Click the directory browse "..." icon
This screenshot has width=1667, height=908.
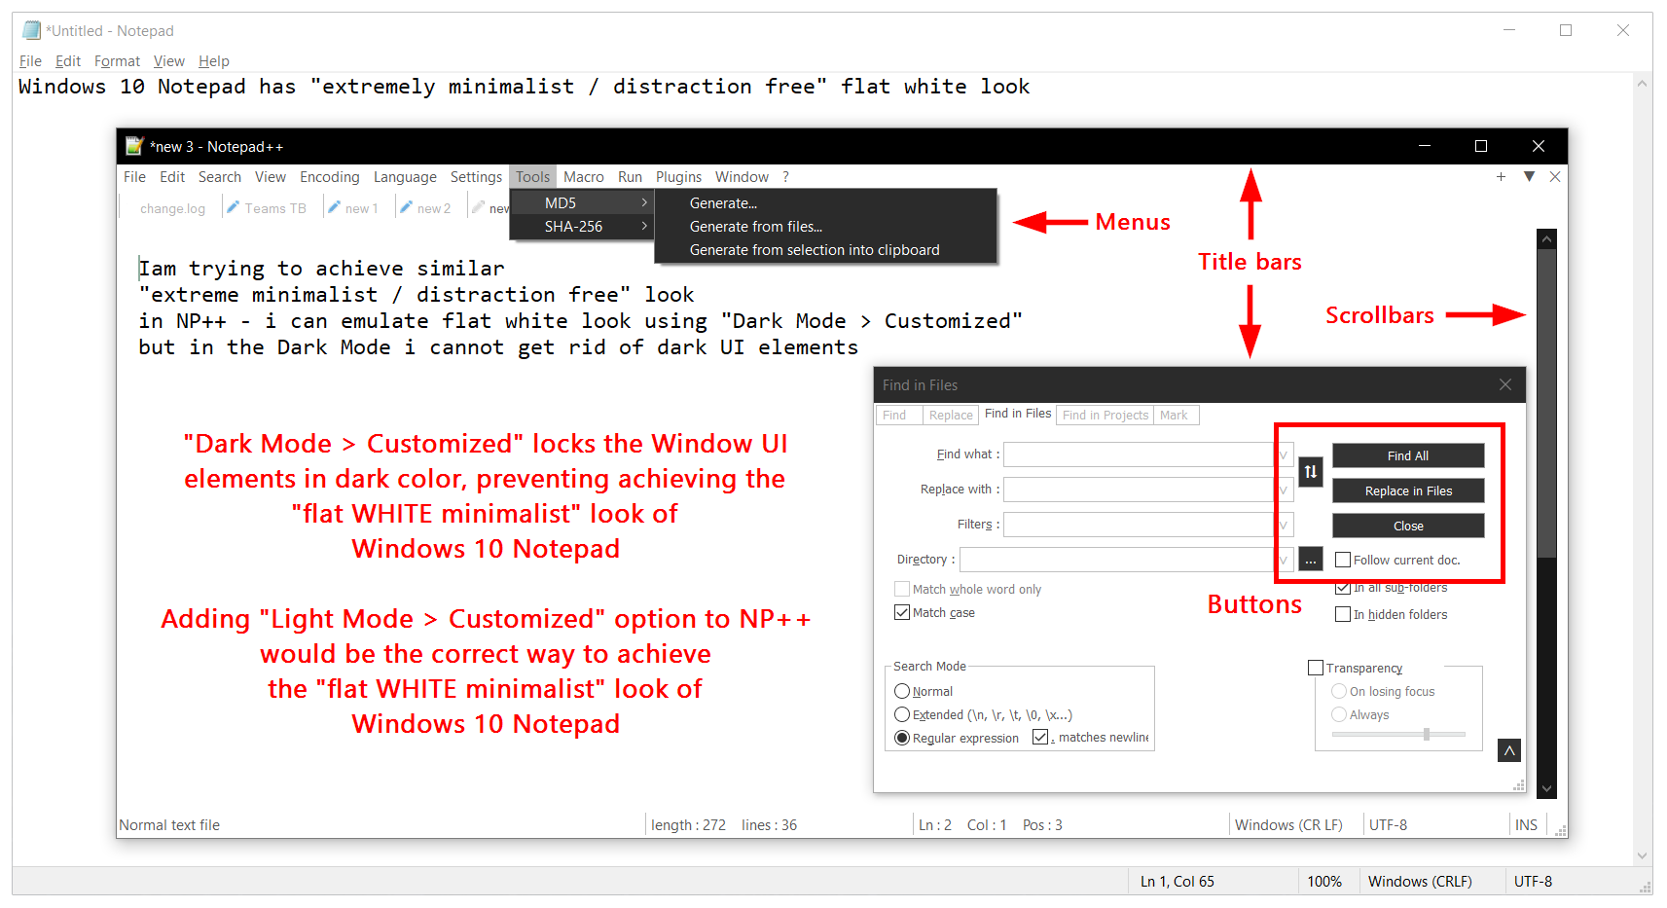click(x=1310, y=560)
